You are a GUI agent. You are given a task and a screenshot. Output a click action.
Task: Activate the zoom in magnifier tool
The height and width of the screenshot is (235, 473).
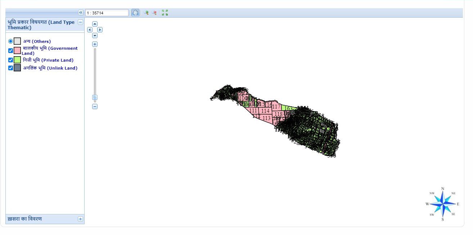point(146,13)
